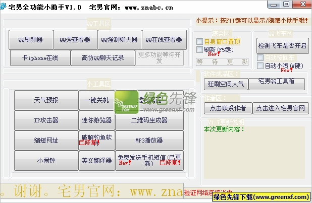Click 点击进入宅男官网 button
Viewport: 312px width, 203px height.
(x=281, y=108)
